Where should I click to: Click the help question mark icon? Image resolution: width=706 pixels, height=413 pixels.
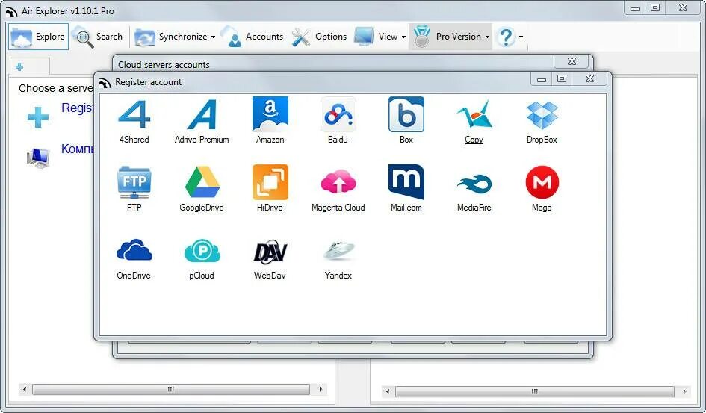506,37
